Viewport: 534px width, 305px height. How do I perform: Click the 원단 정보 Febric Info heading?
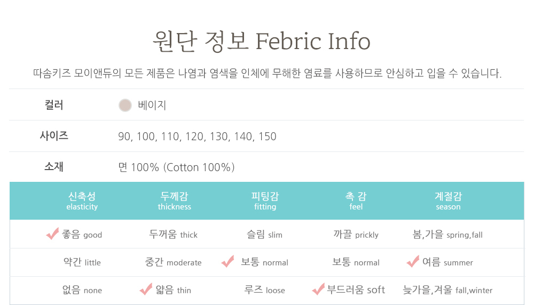point(261,41)
